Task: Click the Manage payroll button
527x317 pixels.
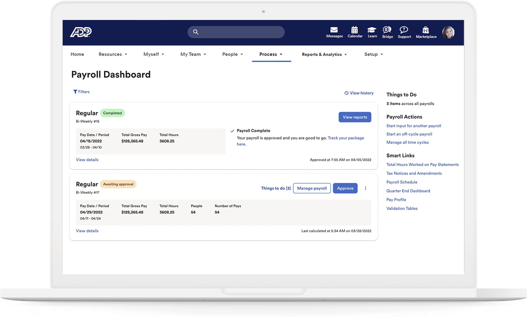Action: [312, 188]
